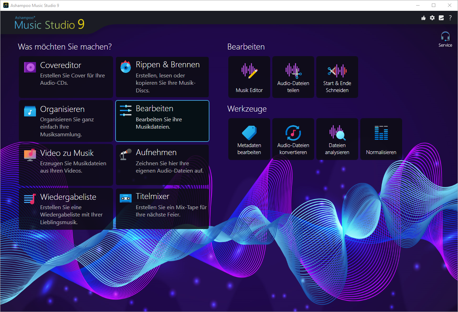This screenshot has width=458, height=312.
Task: Click the cassette tape Titelmixer icon
Action: pyautogui.click(x=126, y=198)
